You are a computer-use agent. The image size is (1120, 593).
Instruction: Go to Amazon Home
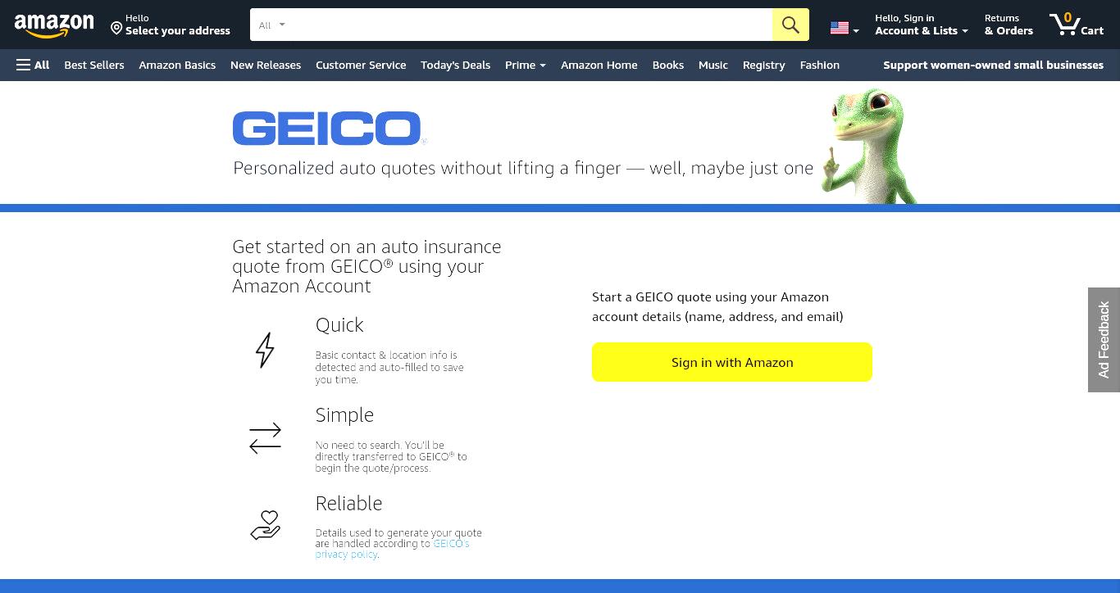point(599,65)
